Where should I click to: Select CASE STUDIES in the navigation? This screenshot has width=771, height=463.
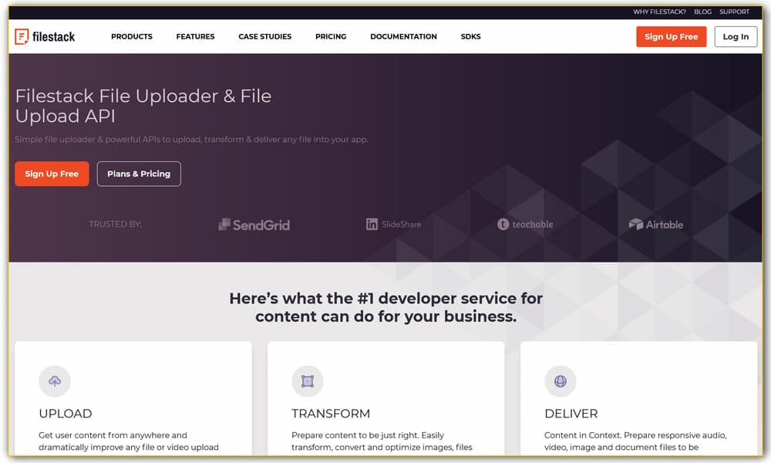[x=264, y=36]
